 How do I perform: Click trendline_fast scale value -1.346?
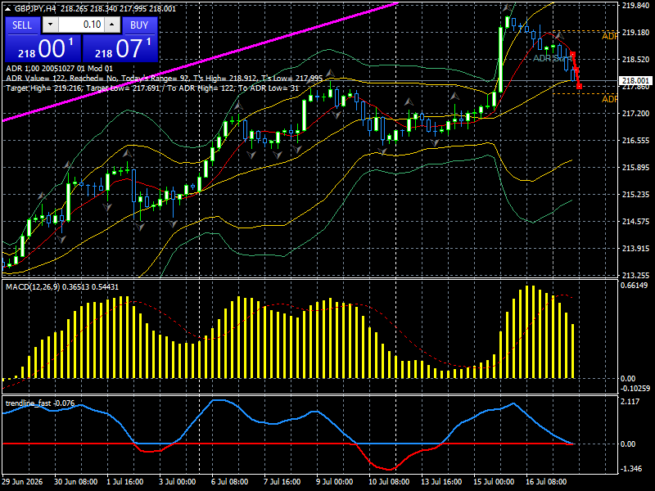[x=631, y=469]
